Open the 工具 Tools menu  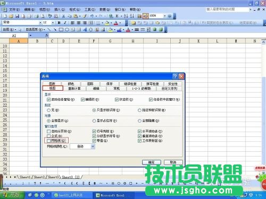point(90,10)
